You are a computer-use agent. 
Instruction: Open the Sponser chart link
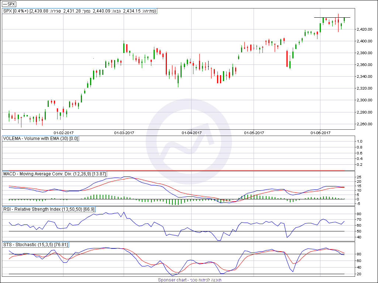pos(190,280)
